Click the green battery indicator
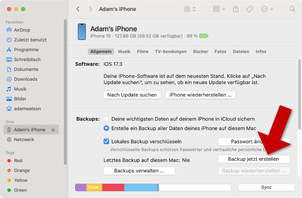 [204, 36]
